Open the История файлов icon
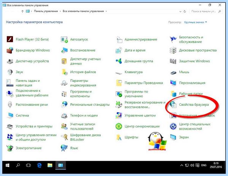Screen dimensions: 228x176 point(65,72)
